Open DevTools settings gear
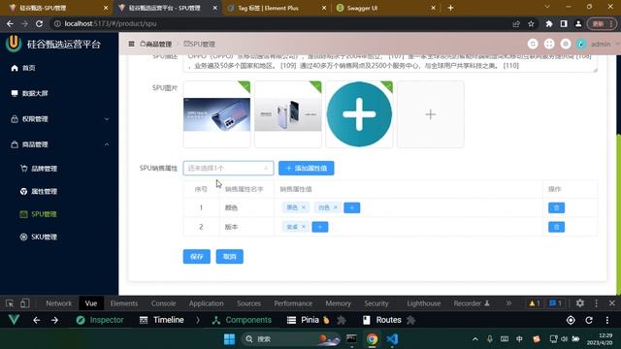 point(580,303)
